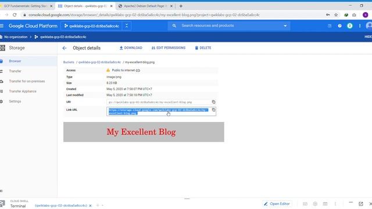
Task: Click the Cloud Shell keyboard icon
Action: 305,204
